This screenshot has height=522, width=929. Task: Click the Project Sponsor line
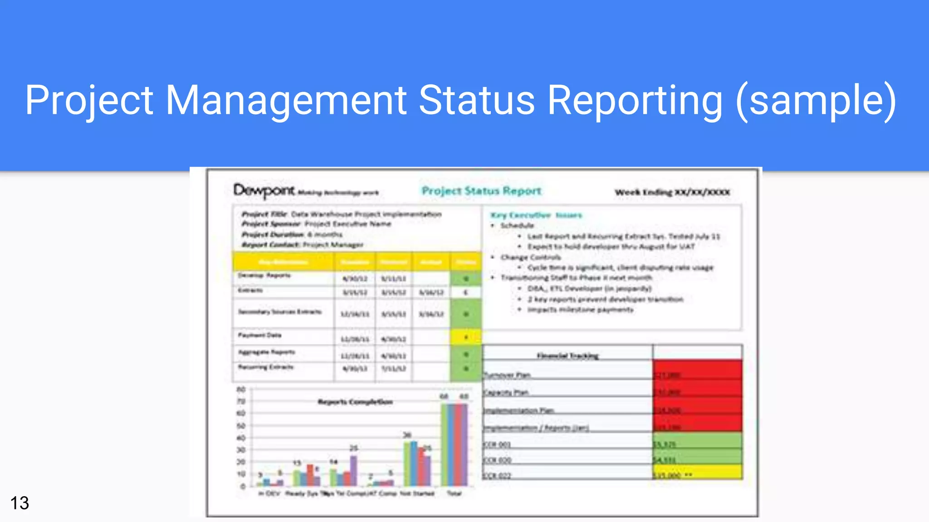click(316, 224)
